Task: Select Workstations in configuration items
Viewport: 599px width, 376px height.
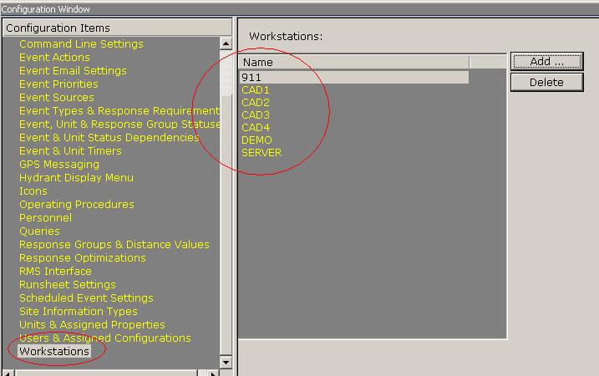Action: pos(54,351)
